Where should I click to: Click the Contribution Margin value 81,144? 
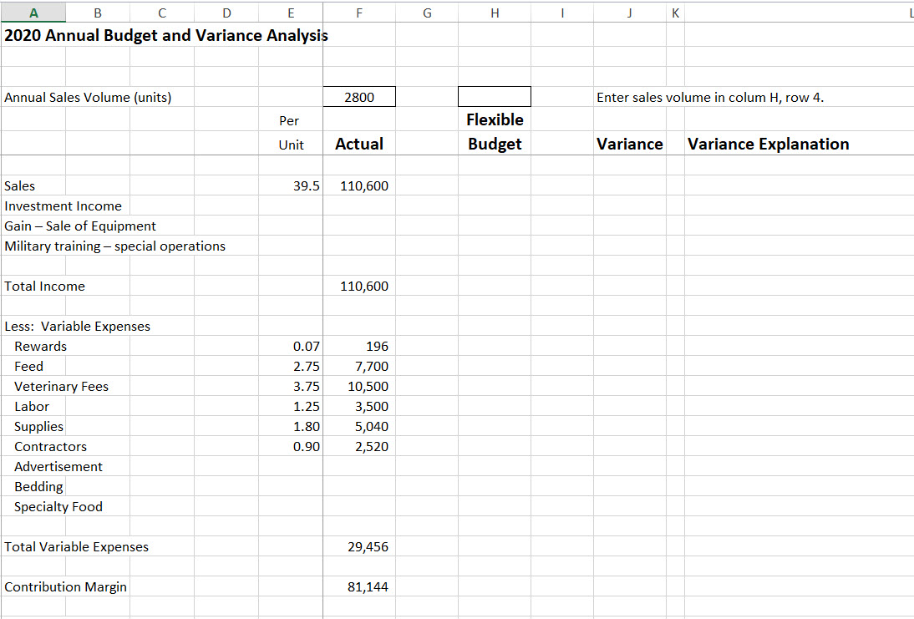pos(368,586)
